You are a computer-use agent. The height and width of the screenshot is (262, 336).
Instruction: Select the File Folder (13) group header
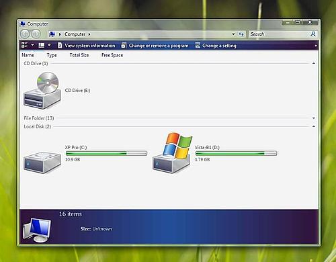[x=39, y=118]
